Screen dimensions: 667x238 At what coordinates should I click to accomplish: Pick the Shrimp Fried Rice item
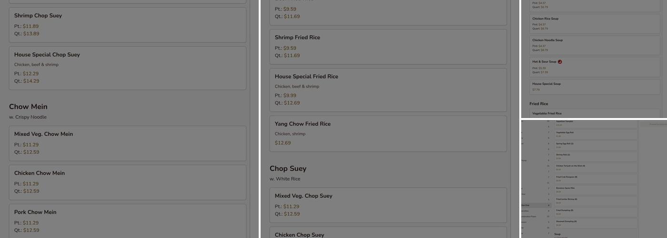coord(388,47)
